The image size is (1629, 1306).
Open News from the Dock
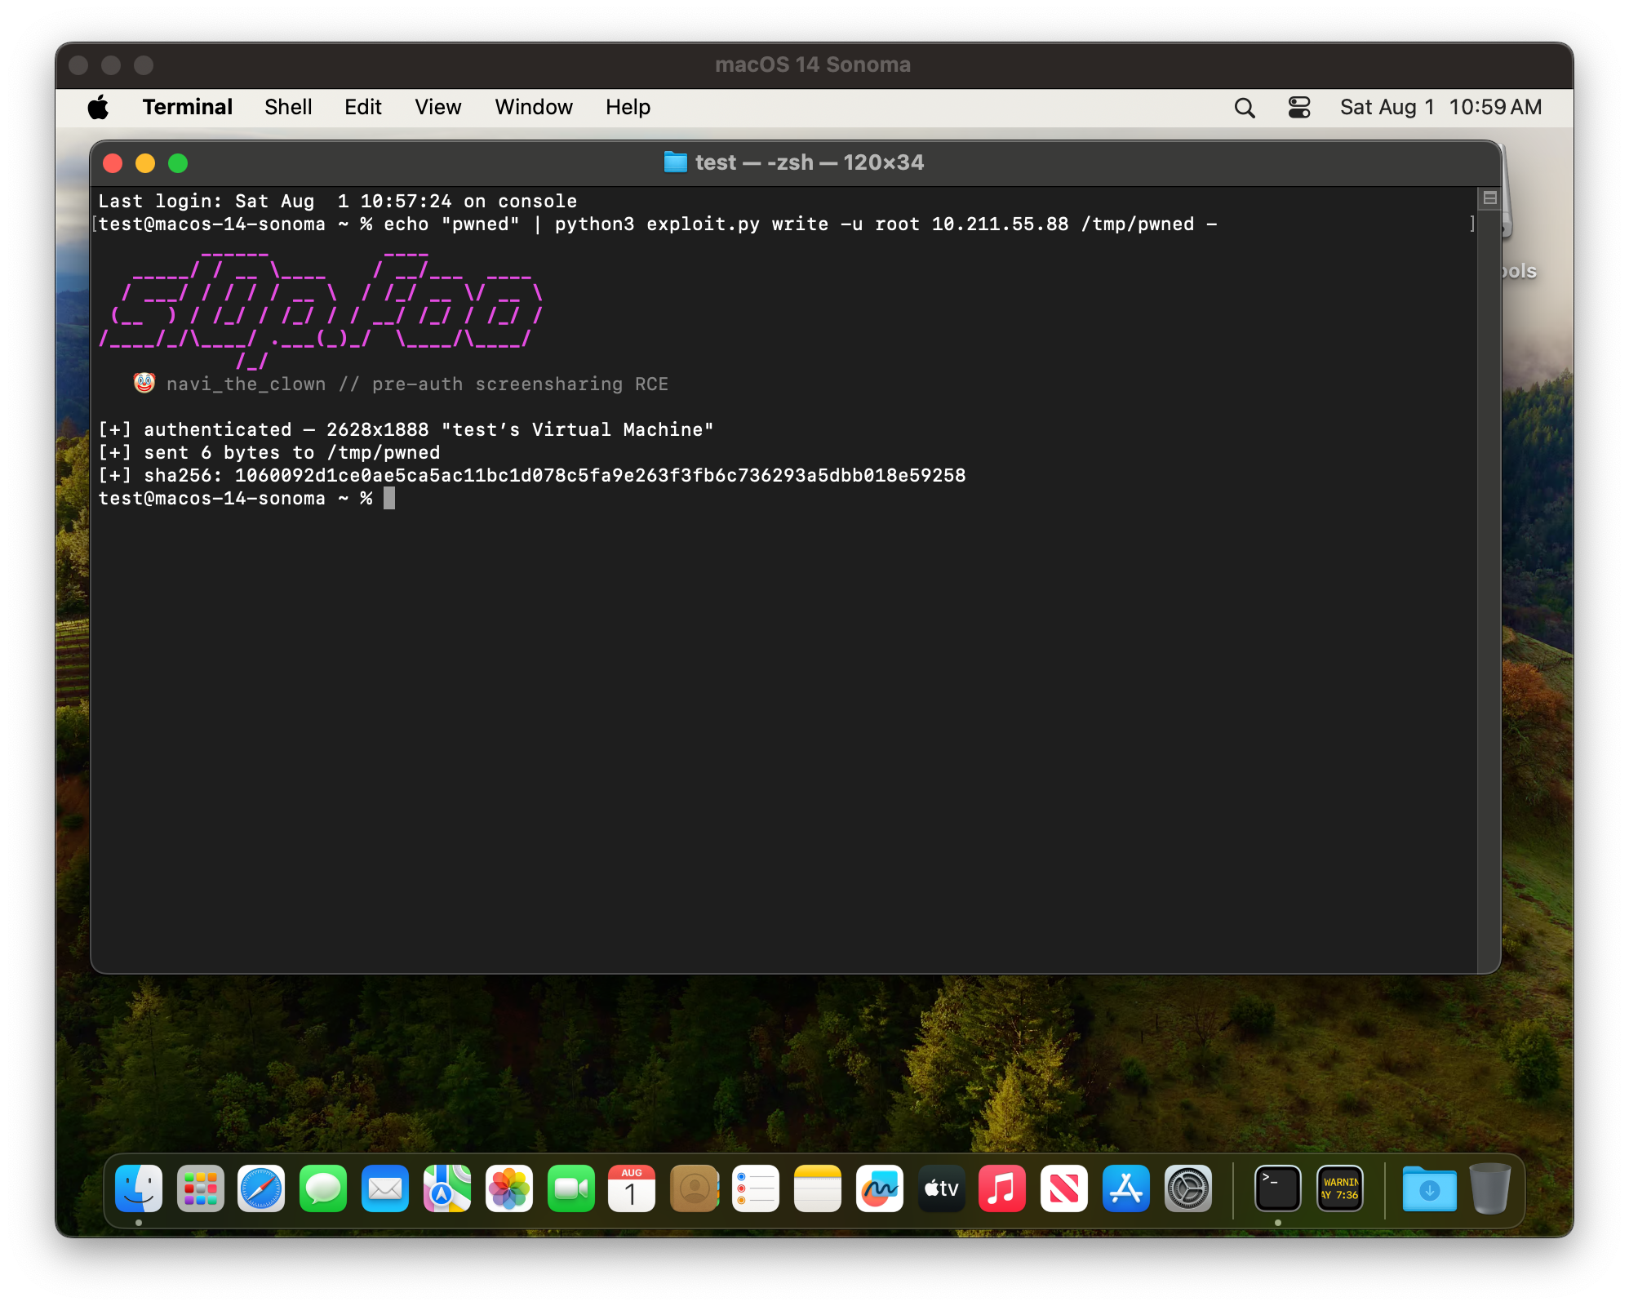pos(1064,1188)
